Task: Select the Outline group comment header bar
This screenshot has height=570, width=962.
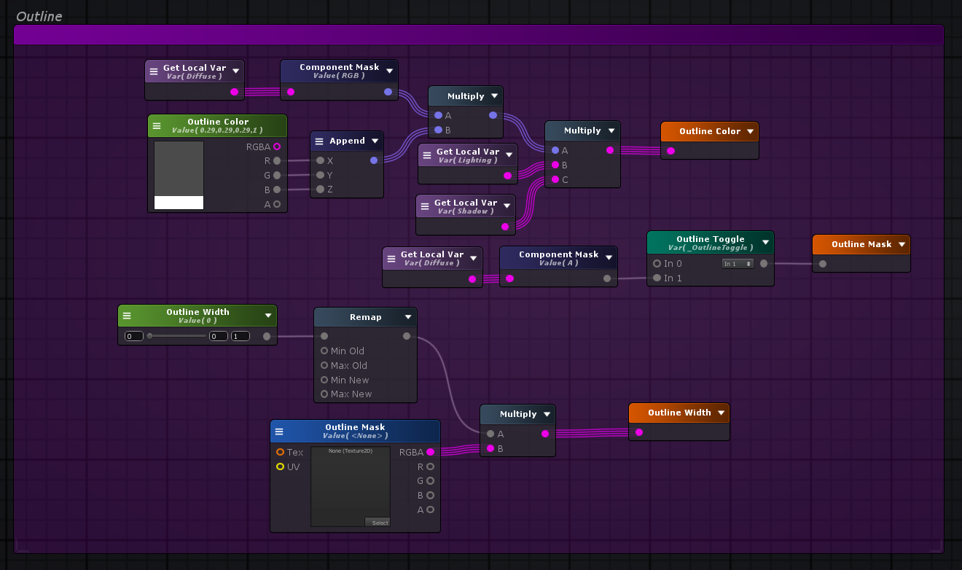Action: click(478, 35)
